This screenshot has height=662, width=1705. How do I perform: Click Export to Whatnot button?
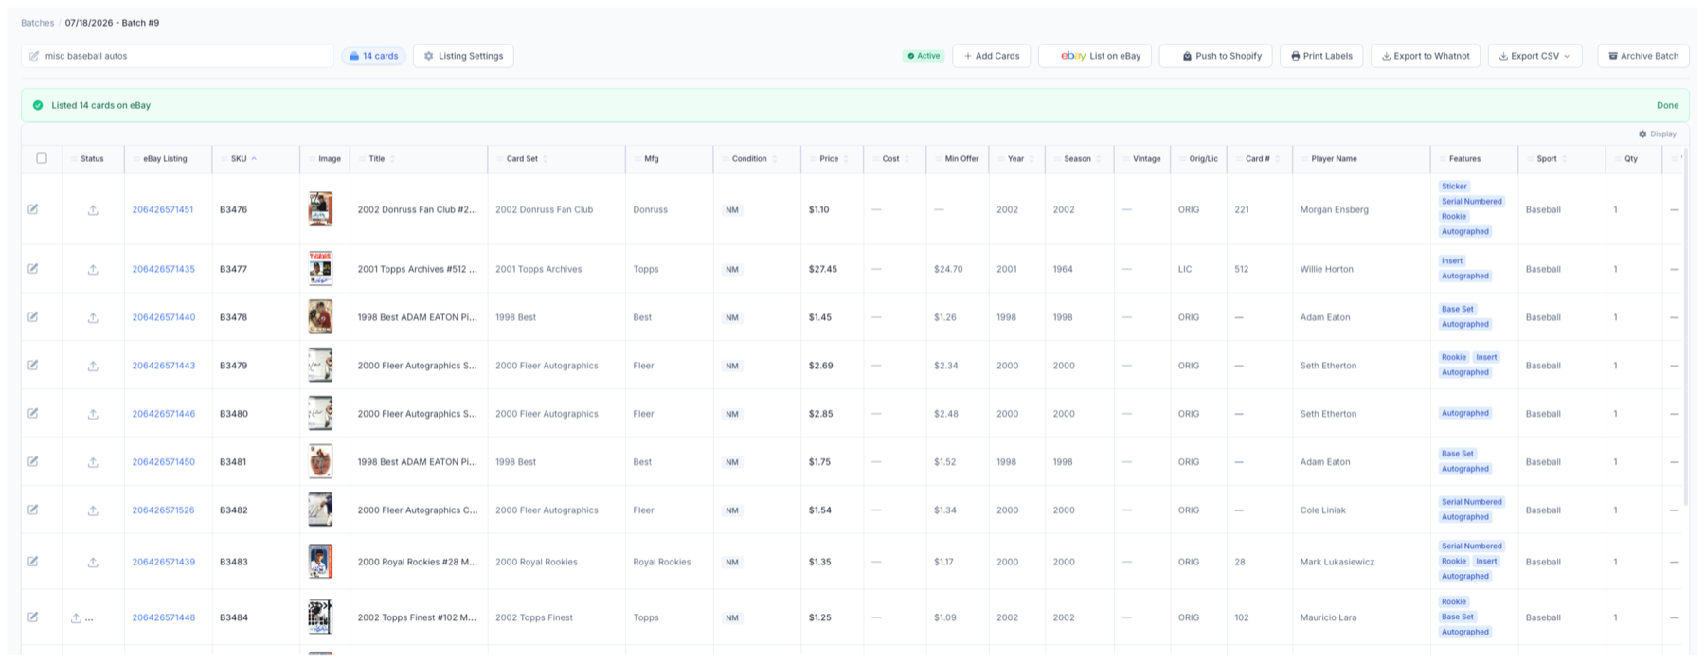pyautogui.click(x=1425, y=56)
